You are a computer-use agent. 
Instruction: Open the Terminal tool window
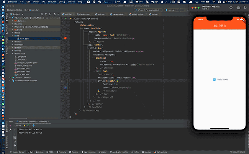click(74, 152)
